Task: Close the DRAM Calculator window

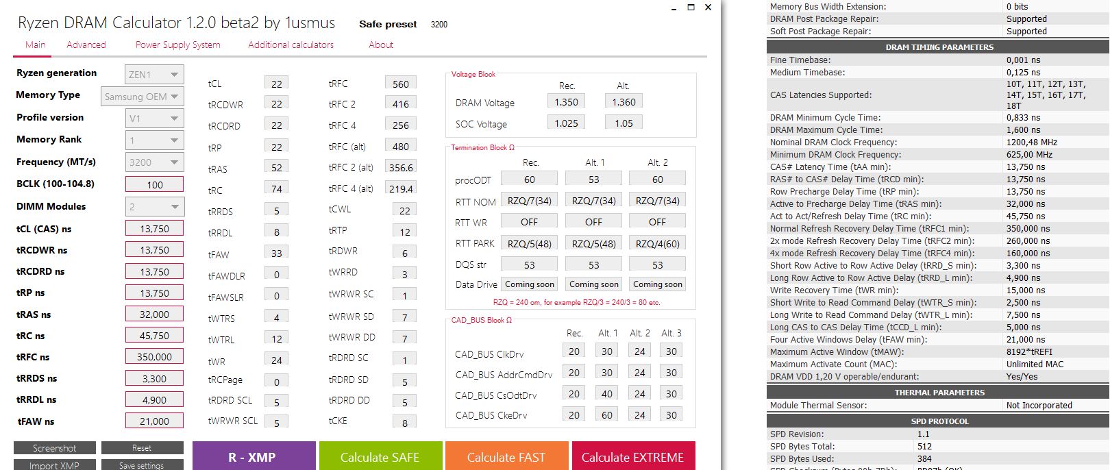Action: point(708,7)
